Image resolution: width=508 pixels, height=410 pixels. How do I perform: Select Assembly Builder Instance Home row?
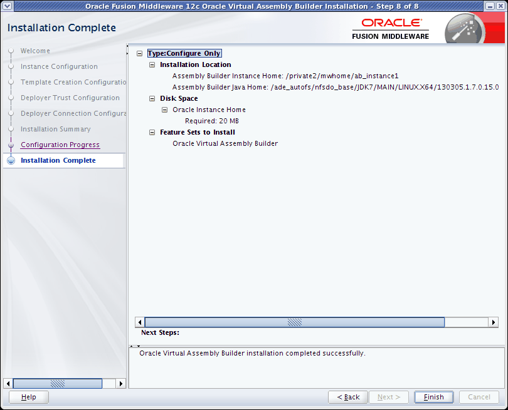coord(285,76)
